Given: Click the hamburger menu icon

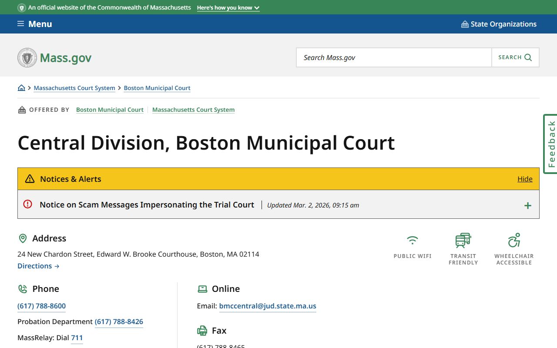Looking at the screenshot, I should pyautogui.click(x=20, y=23).
